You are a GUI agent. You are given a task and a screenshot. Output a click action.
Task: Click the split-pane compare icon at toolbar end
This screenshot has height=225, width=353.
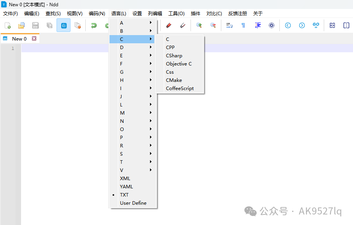click(346, 25)
